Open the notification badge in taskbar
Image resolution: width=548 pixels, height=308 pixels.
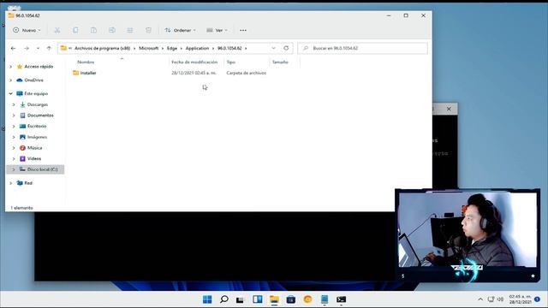pyautogui.click(x=537, y=299)
